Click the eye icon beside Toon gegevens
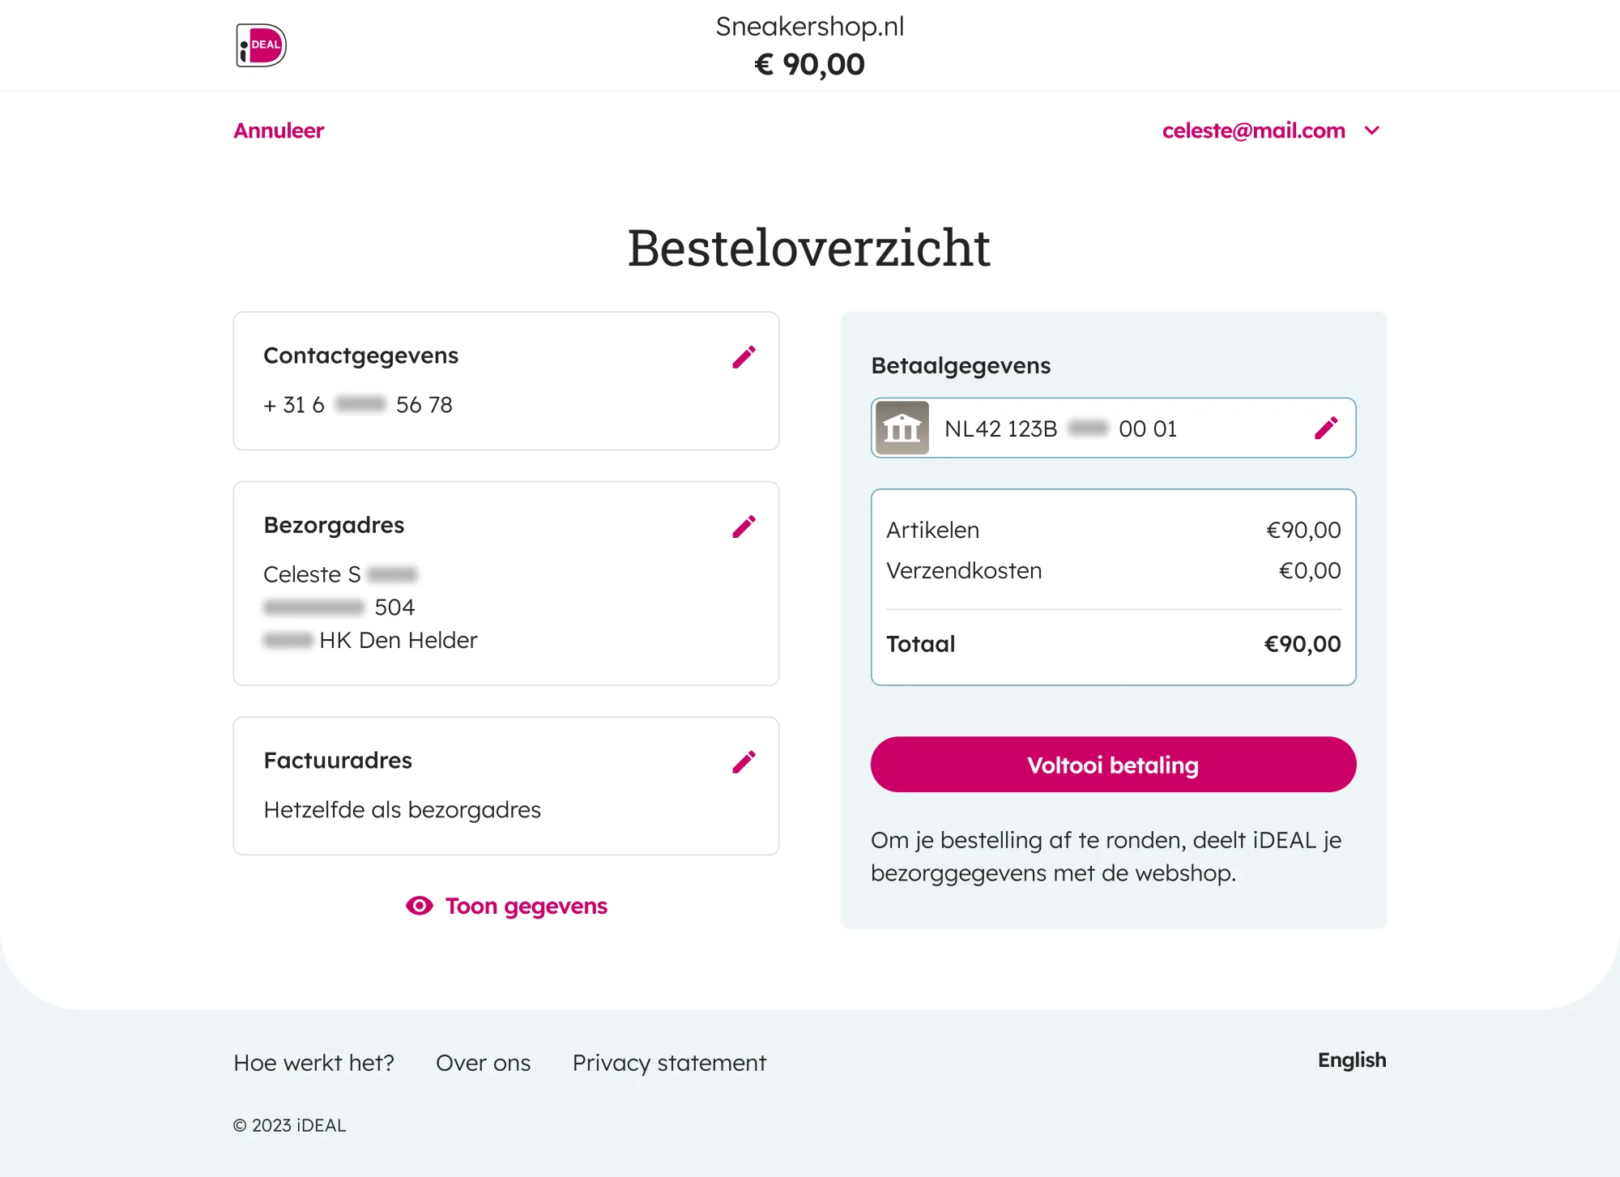 click(419, 906)
